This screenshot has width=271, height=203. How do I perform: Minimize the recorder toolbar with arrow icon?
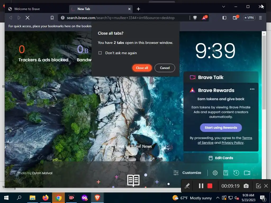[258, 186]
